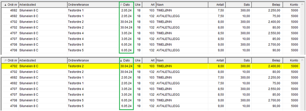The width and height of the screenshot is (306, 111).
Task: Click AVTALETILLEGG in upper table's Testordre 1 row
Action: tap(168, 16)
